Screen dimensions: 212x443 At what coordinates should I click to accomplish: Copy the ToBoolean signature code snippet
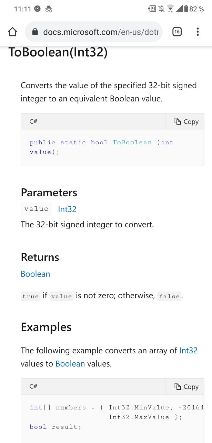(x=186, y=121)
